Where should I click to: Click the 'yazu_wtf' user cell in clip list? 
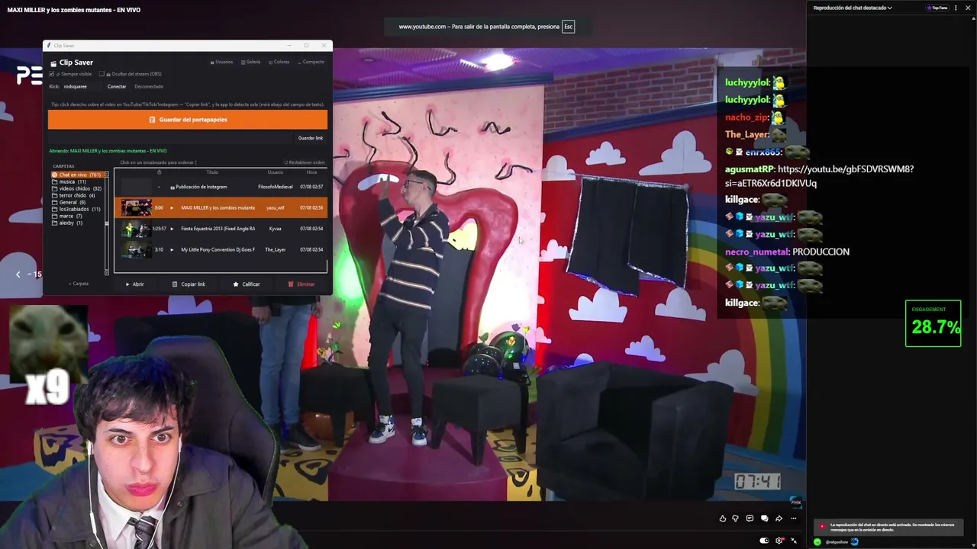point(275,207)
